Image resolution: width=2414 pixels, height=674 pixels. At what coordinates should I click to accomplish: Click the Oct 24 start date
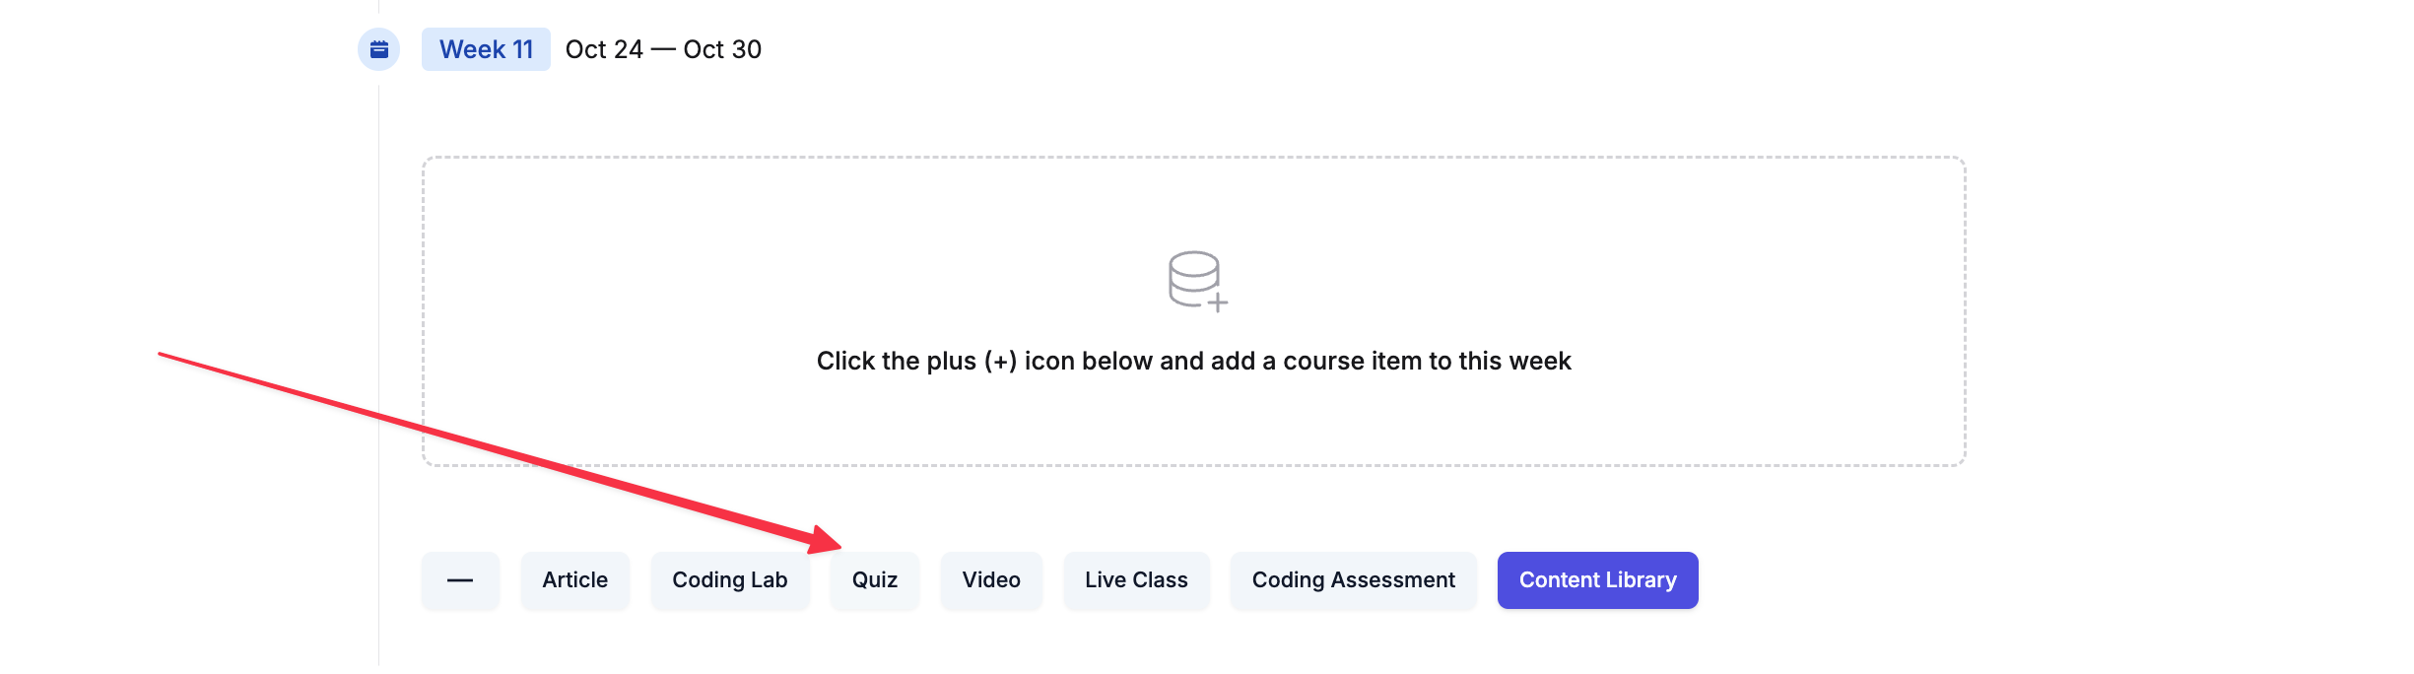(x=604, y=49)
